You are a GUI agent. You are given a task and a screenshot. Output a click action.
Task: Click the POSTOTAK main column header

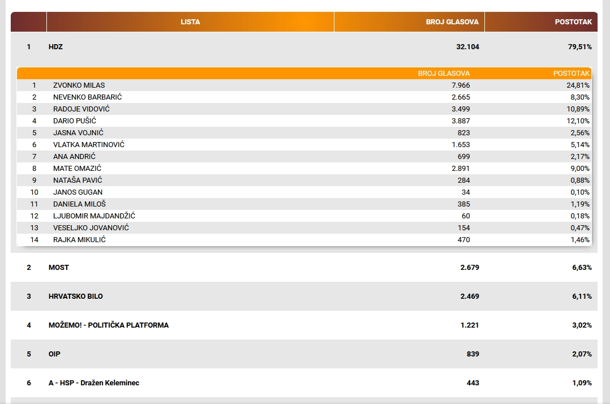[x=541, y=22]
